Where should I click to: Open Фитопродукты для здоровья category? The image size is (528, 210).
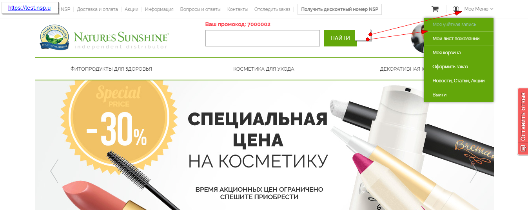pos(111,69)
